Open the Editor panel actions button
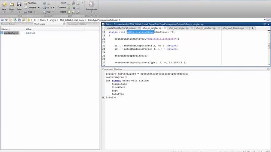271x152 pixels. coord(265,24)
